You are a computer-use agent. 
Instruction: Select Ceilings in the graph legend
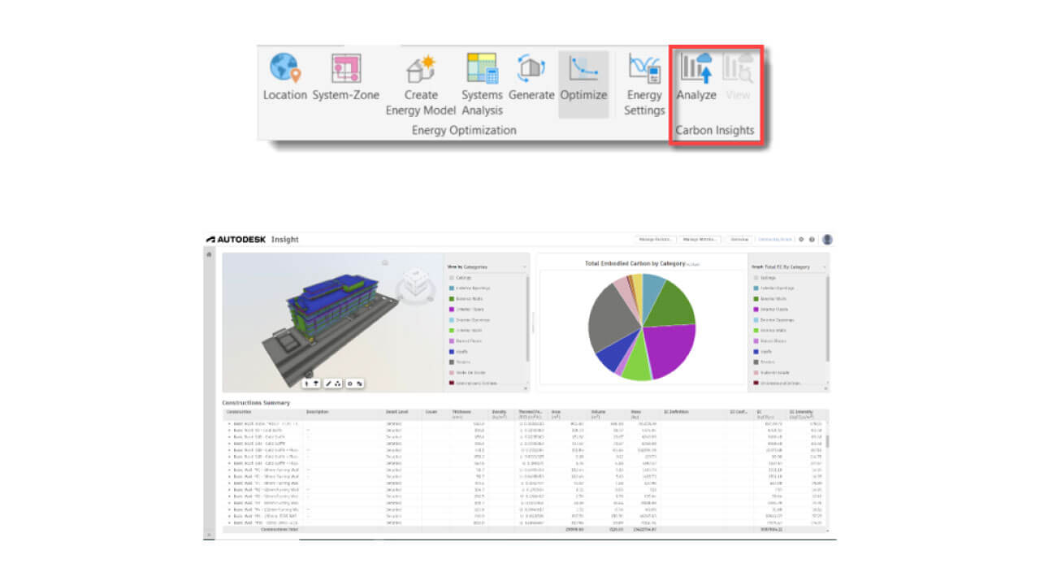[769, 278]
